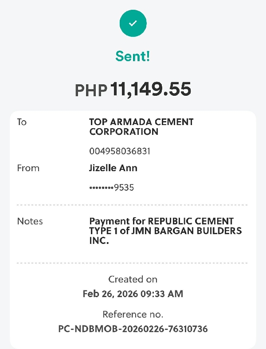The height and width of the screenshot is (349, 266).
Task: Click the dashed divider above Created on
Action: click(x=132, y=263)
